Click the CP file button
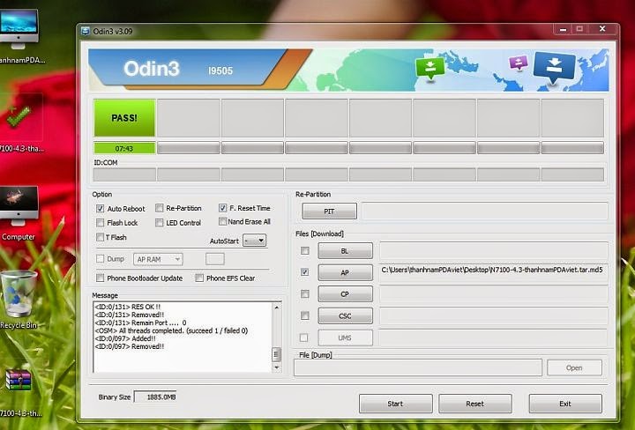Viewport: 635px width, 430px height. [345, 294]
